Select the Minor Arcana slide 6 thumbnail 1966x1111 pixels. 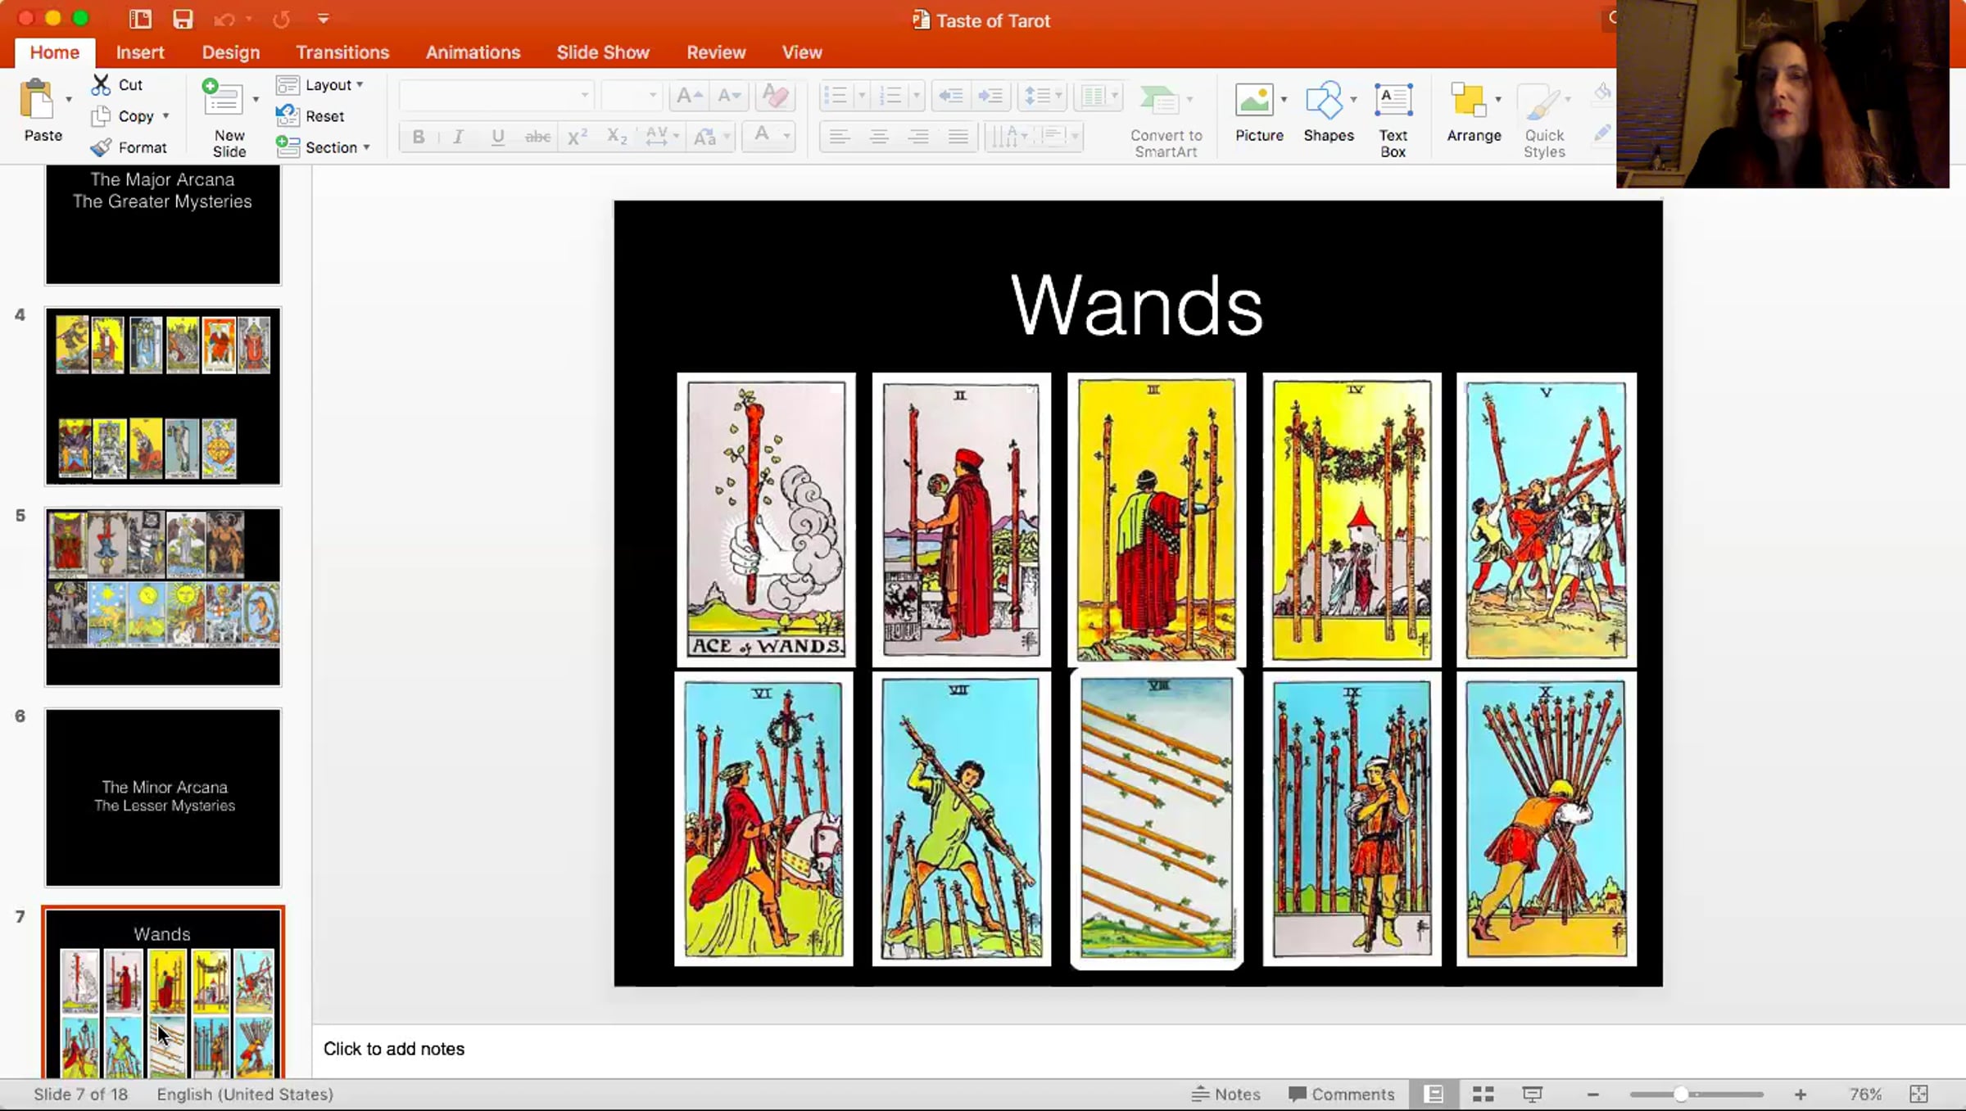pyautogui.click(x=163, y=797)
